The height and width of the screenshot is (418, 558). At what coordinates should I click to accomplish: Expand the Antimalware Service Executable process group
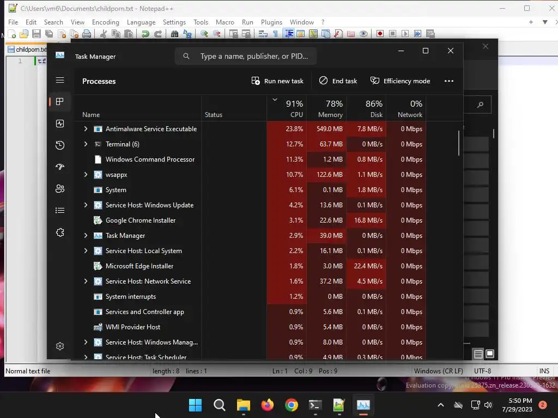86,128
